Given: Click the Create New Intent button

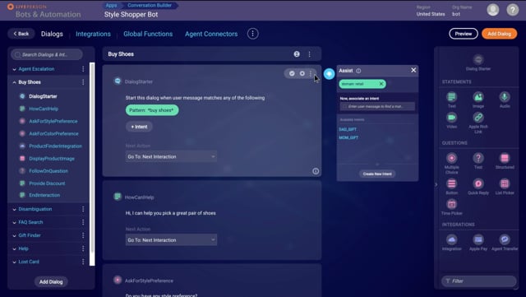Looking at the screenshot, I should click(377, 174).
